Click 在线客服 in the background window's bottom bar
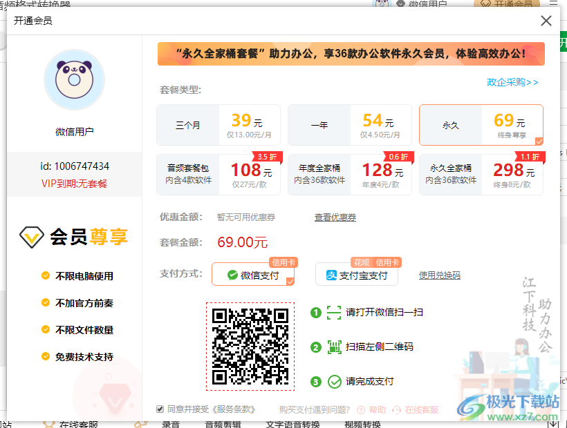 pos(78,425)
